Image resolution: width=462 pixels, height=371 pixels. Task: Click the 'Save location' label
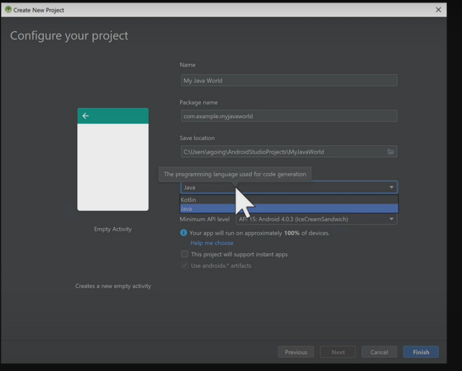click(197, 138)
